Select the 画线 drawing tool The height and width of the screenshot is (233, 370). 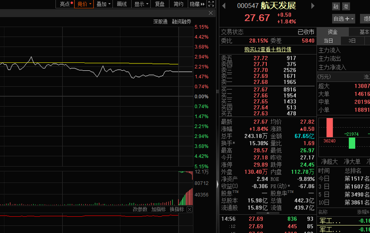[122, 4]
